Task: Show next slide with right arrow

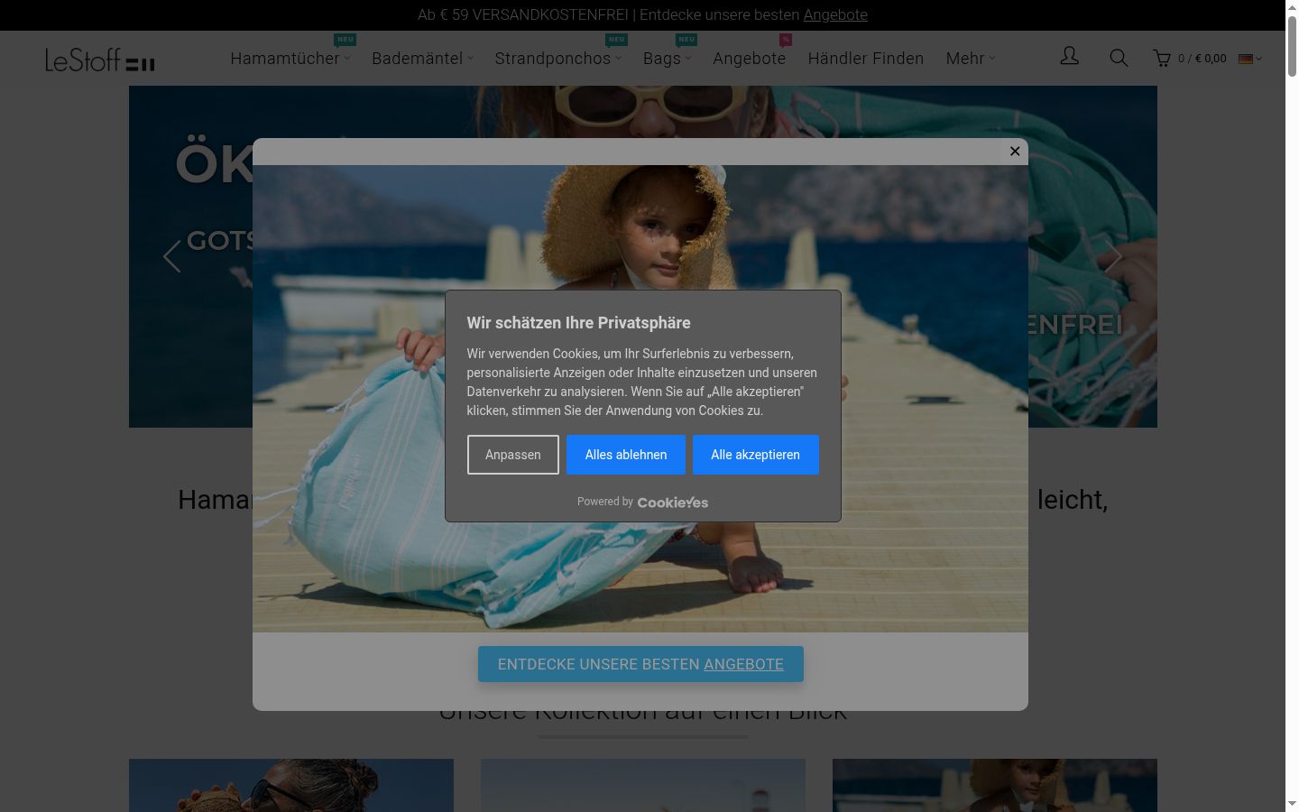Action: (1114, 256)
